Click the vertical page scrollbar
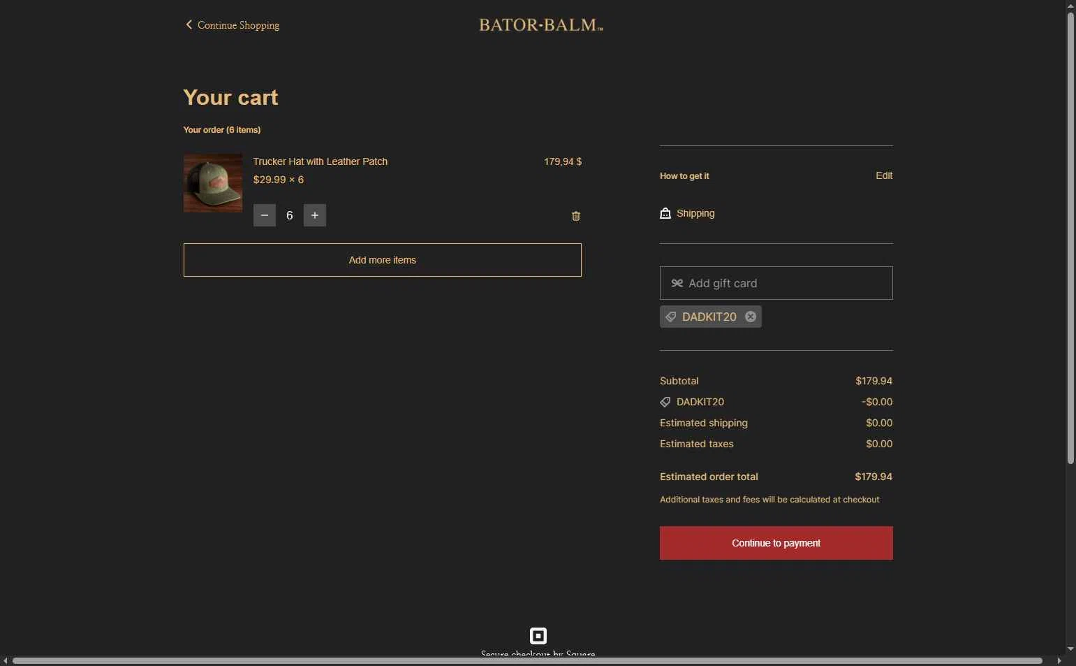 point(1070,238)
